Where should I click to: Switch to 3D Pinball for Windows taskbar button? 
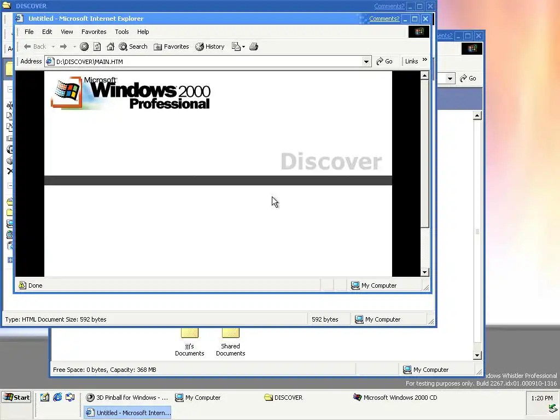coord(127,398)
